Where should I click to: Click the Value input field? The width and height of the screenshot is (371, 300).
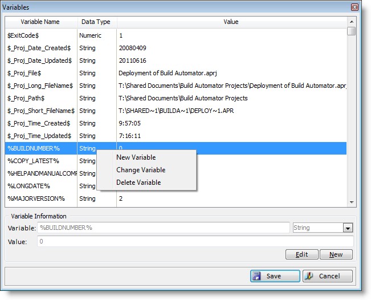coord(195,241)
